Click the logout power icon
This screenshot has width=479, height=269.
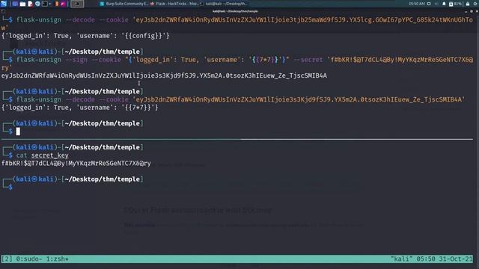[476, 4]
